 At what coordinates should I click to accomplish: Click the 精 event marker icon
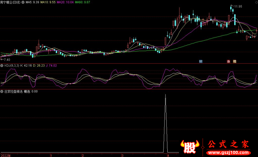point(234,61)
